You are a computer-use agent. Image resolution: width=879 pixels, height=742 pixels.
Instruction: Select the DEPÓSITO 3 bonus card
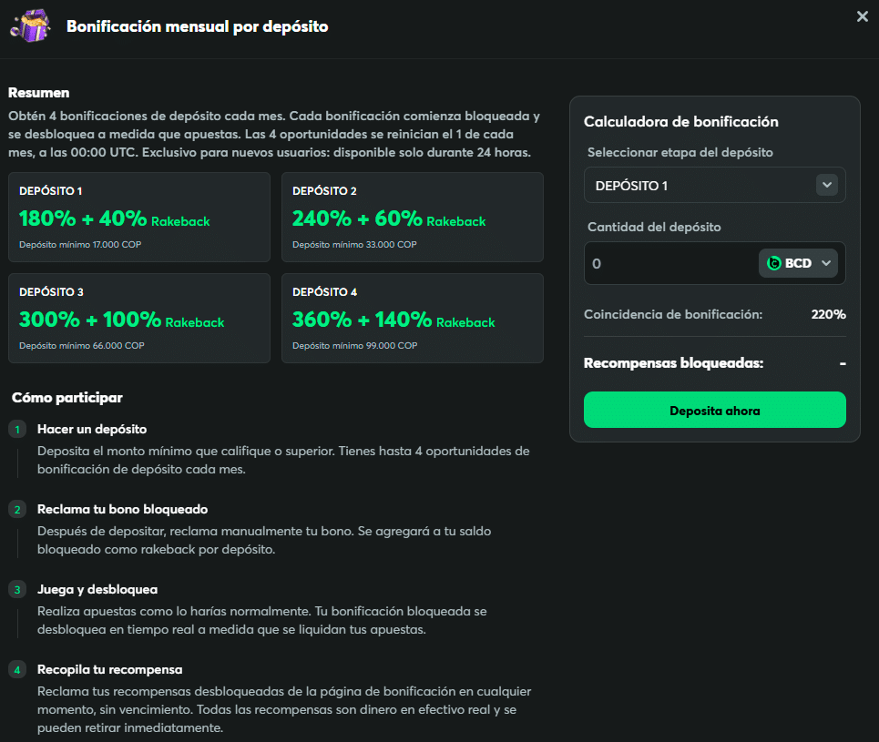[x=139, y=319]
